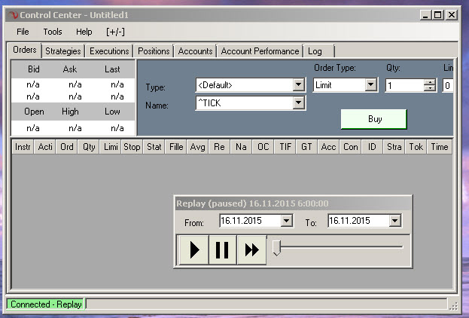The image size is (469, 318).
Task: Open the Order Type Limit dropdown
Action: coord(370,85)
